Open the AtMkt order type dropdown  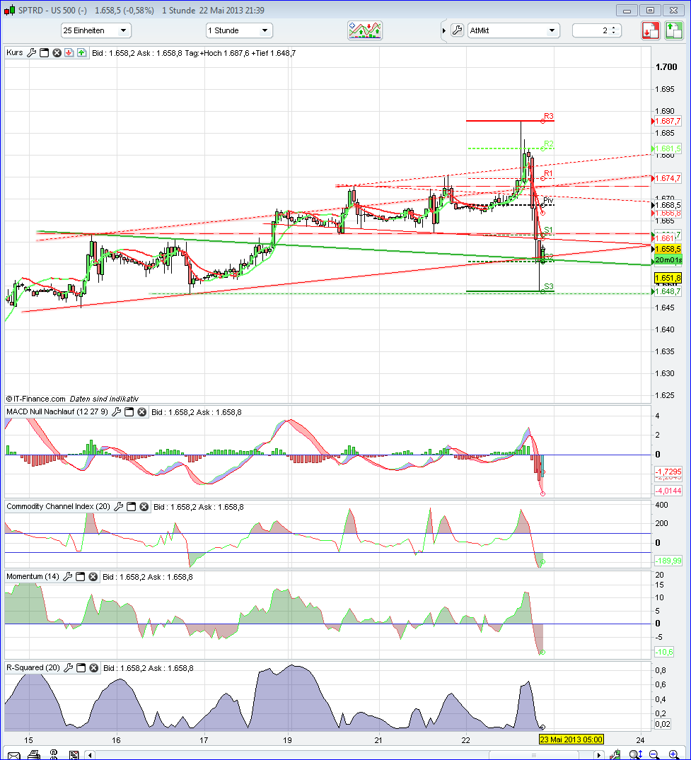[x=513, y=30]
